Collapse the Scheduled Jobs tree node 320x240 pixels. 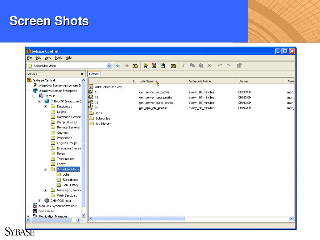pyautogui.click(x=46, y=169)
